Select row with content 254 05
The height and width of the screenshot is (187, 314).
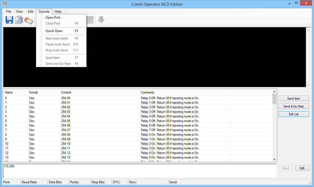[x=138, y=121]
